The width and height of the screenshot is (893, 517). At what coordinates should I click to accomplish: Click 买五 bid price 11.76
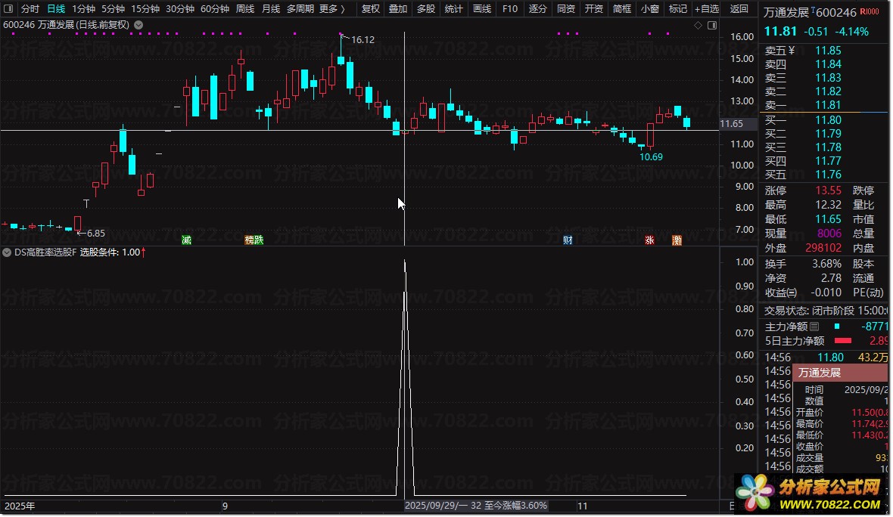click(828, 175)
